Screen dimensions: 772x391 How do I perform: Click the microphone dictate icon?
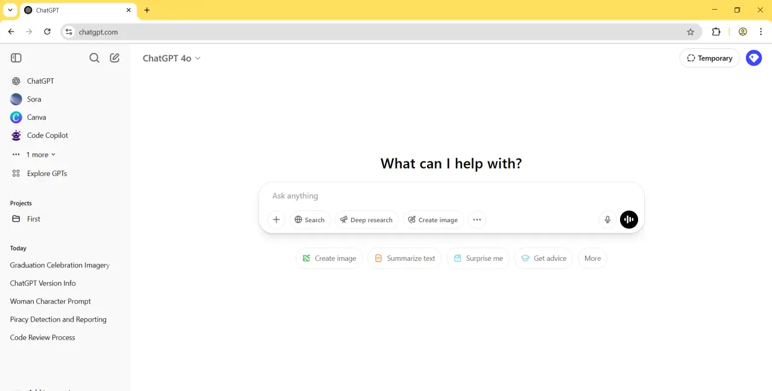(608, 220)
